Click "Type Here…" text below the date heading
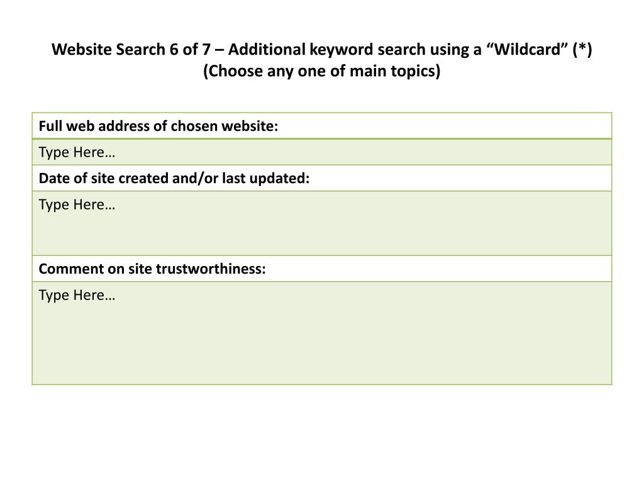The height and width of the screenshot is (483, 644). click(x=77, y=204)
